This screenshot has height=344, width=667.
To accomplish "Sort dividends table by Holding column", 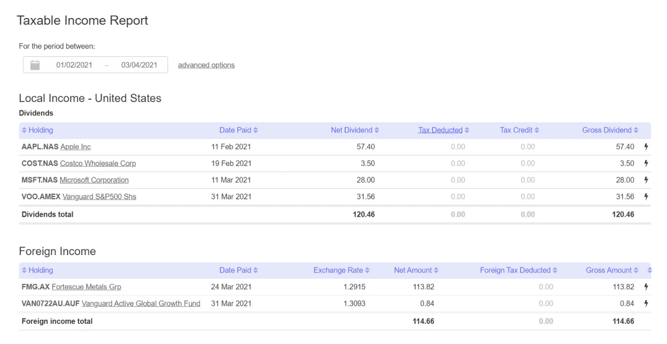I will [x=37, y=130].
